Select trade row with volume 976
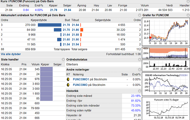The width and height of the screenshot is (190, 120). [x=33, y=79]
